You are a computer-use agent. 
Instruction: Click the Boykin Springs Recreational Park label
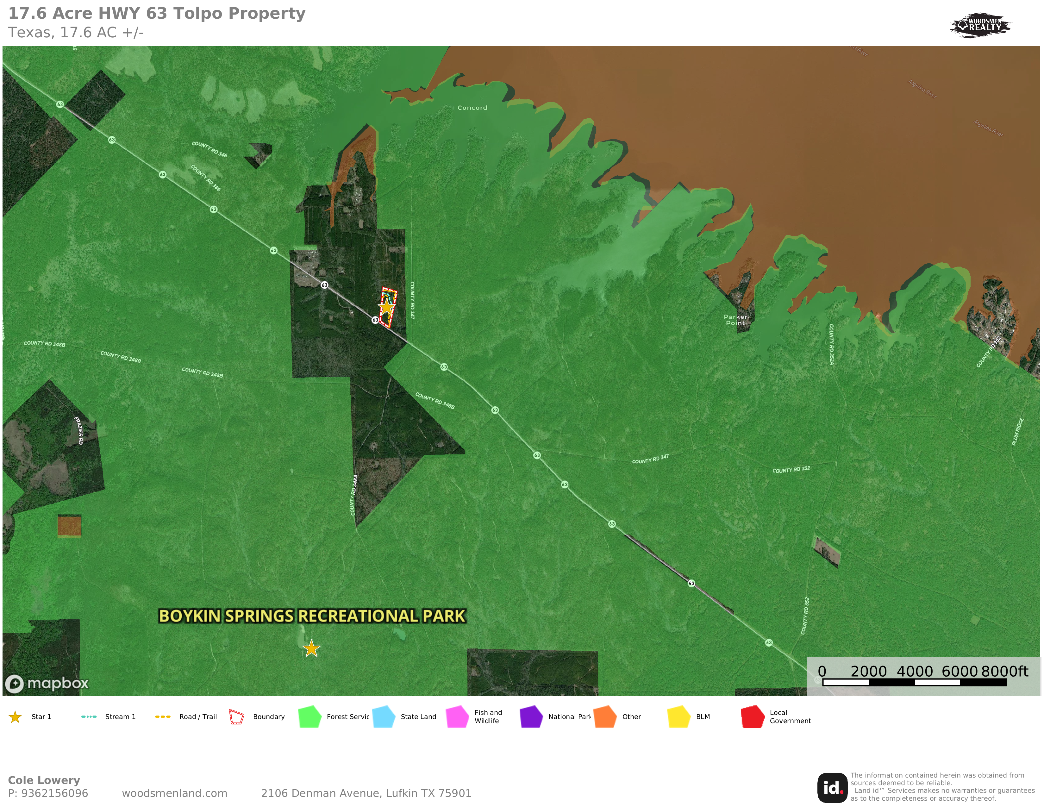click(x=312, y=616)
